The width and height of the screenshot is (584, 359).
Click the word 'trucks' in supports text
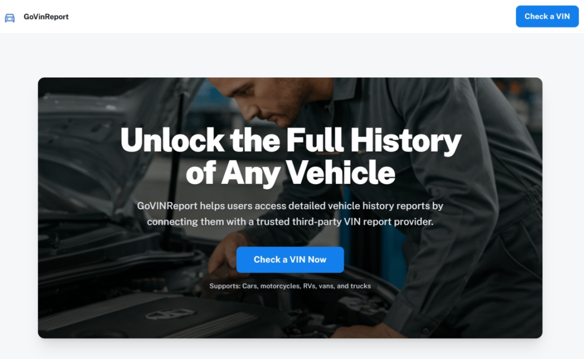coord(361,286)
